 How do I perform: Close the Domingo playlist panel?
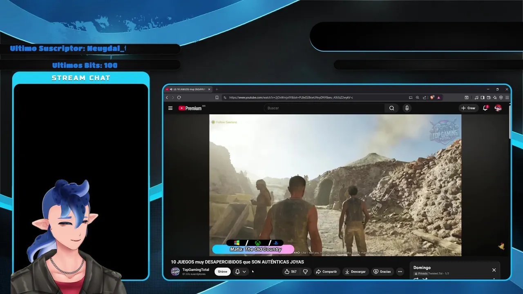[x=494, y=270]
